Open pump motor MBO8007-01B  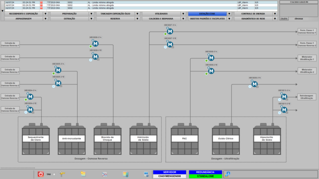(x=170, y=44)
